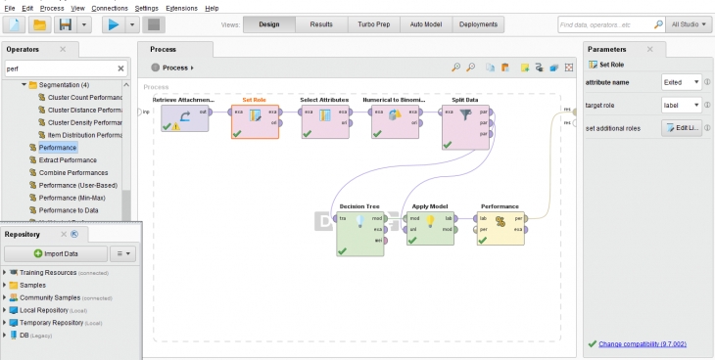Image resolution: width=715 pixels, height=360 pixels.
Task: Click the add note icon in the process toolbar
Action: click(x=525, y=67)
